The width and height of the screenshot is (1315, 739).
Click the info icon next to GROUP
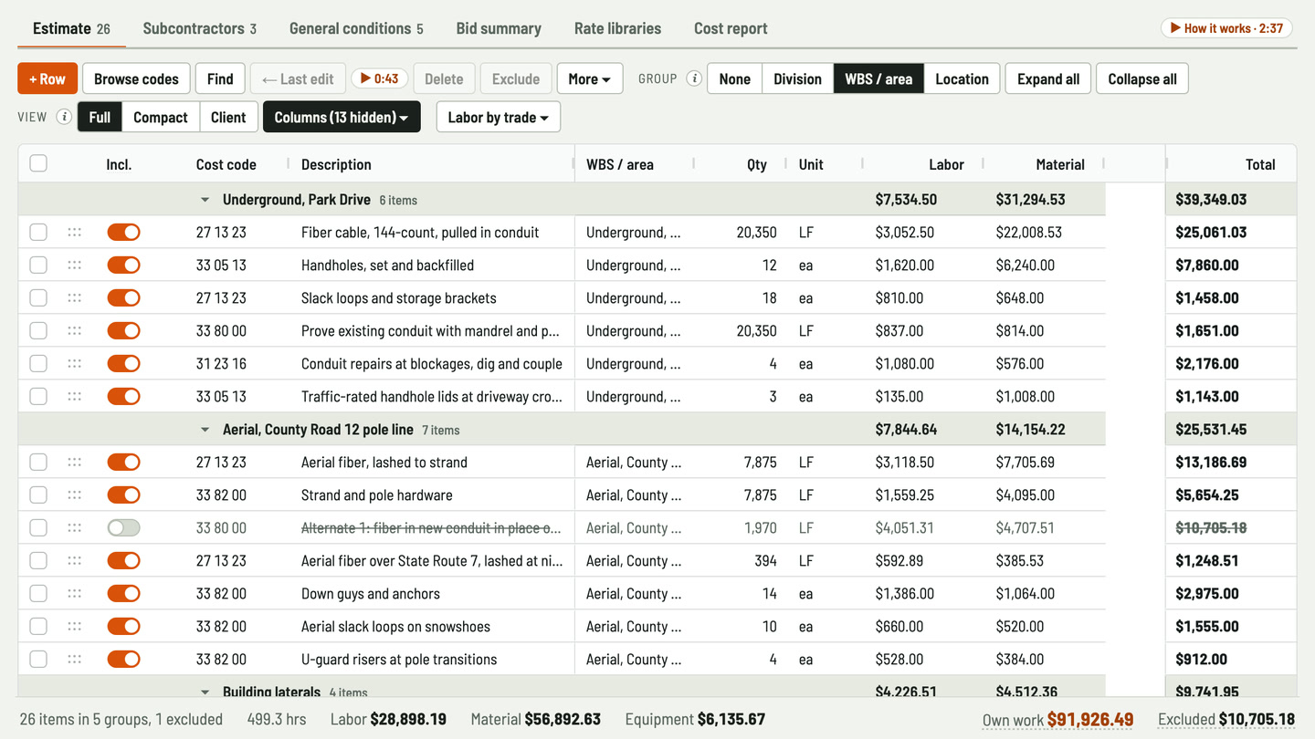tap(694, 78)
